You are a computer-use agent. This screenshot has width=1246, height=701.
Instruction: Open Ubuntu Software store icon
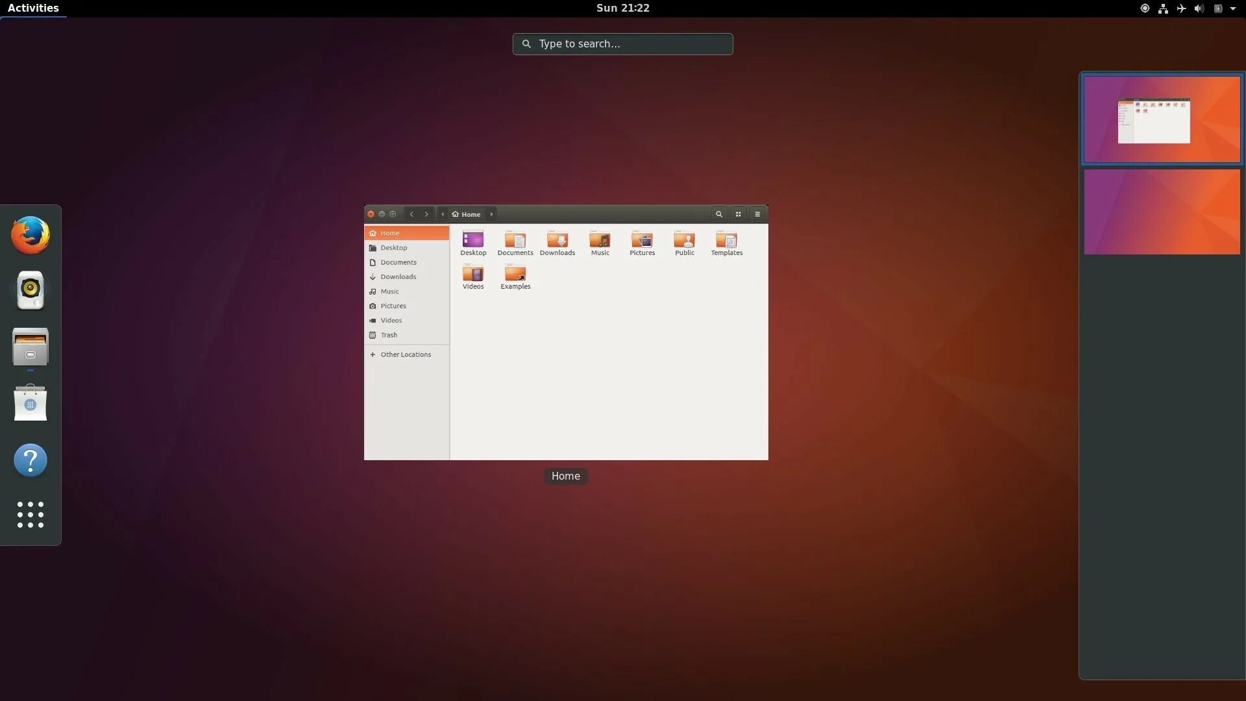click(31, 403)
